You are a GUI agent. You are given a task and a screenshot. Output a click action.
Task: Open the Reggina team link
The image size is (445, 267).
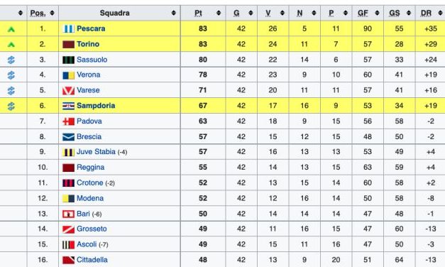(91, 168)
